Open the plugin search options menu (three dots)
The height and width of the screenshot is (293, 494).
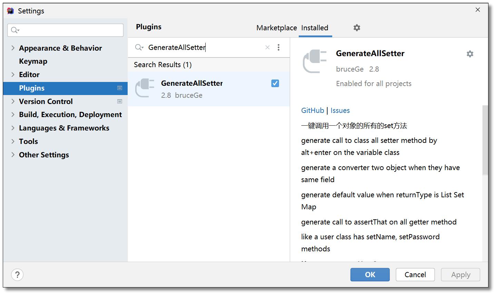[278, 48]
